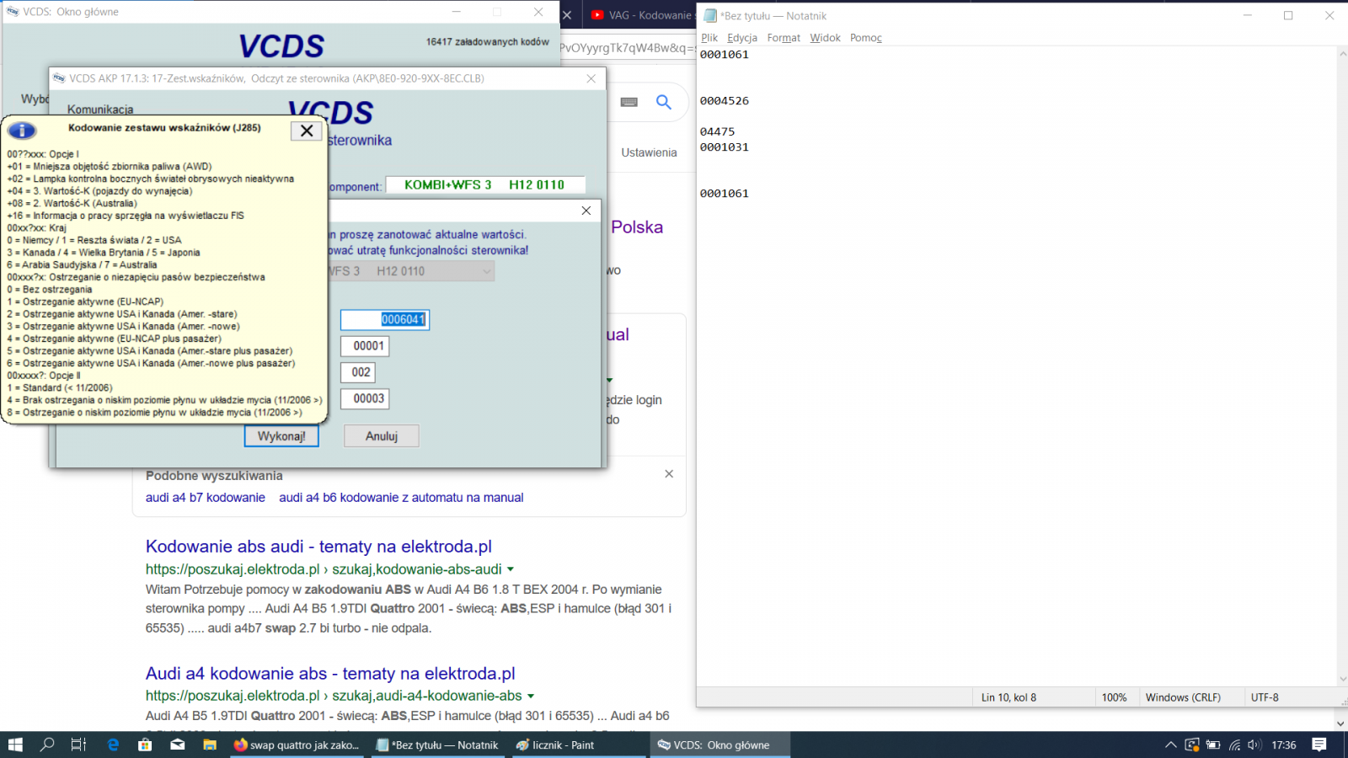
Task: Expand arrow beside 'szukaj,audi-a4-kodowanie-abs' URL
Action: (x=531, y=696)
